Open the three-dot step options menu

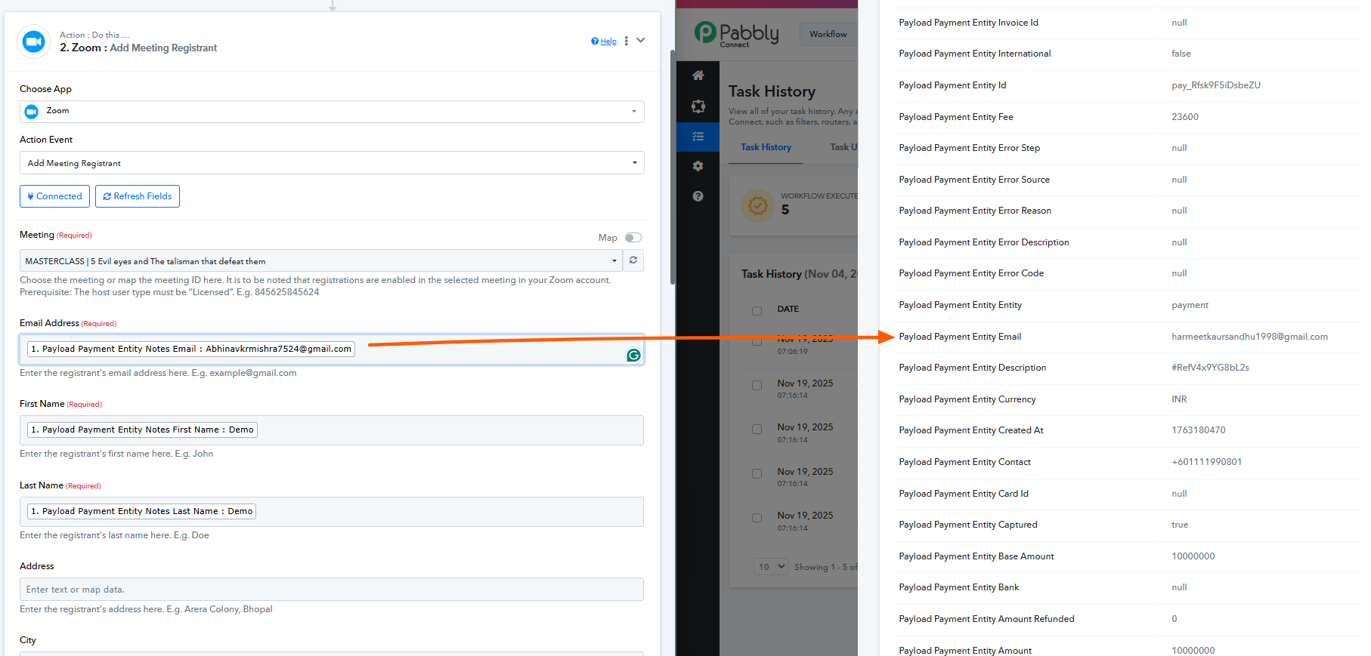click(626, 41)
